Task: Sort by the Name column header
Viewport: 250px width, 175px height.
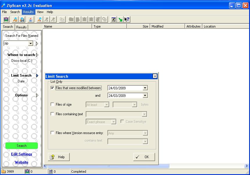Action: (x=67, y=26)
